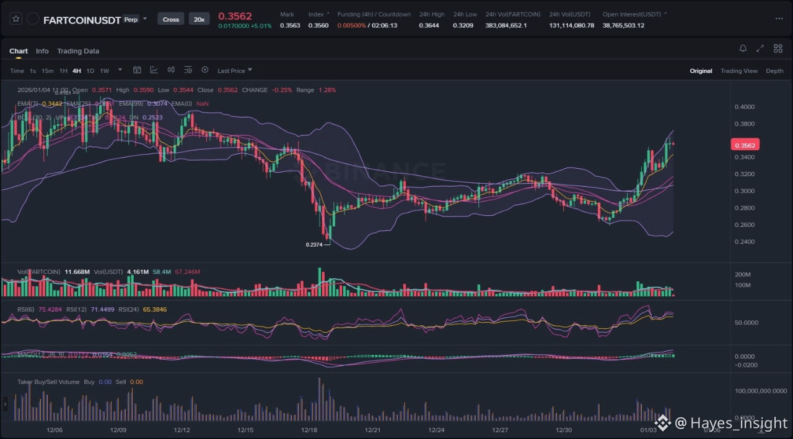Select the 15m interval
Screen dimensions: 793x439
pyautogui.click(x=48, y=70)
